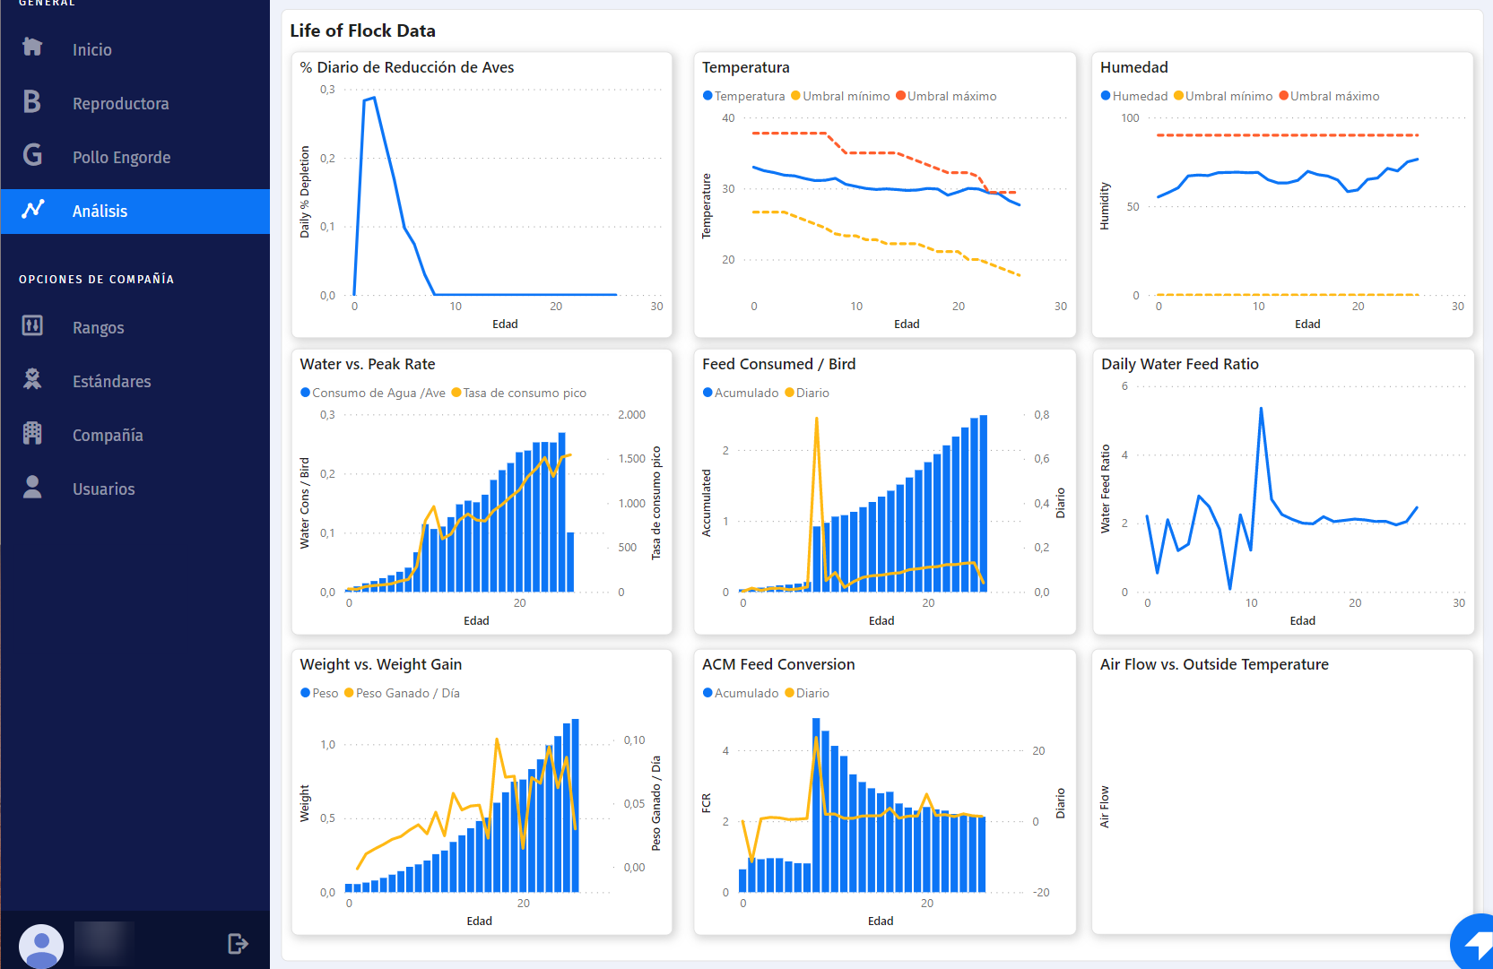Click the spike in Daily Water Feed Ratio line
This screenshot has height=969, width=1493.
click(x=1261, y=410)
